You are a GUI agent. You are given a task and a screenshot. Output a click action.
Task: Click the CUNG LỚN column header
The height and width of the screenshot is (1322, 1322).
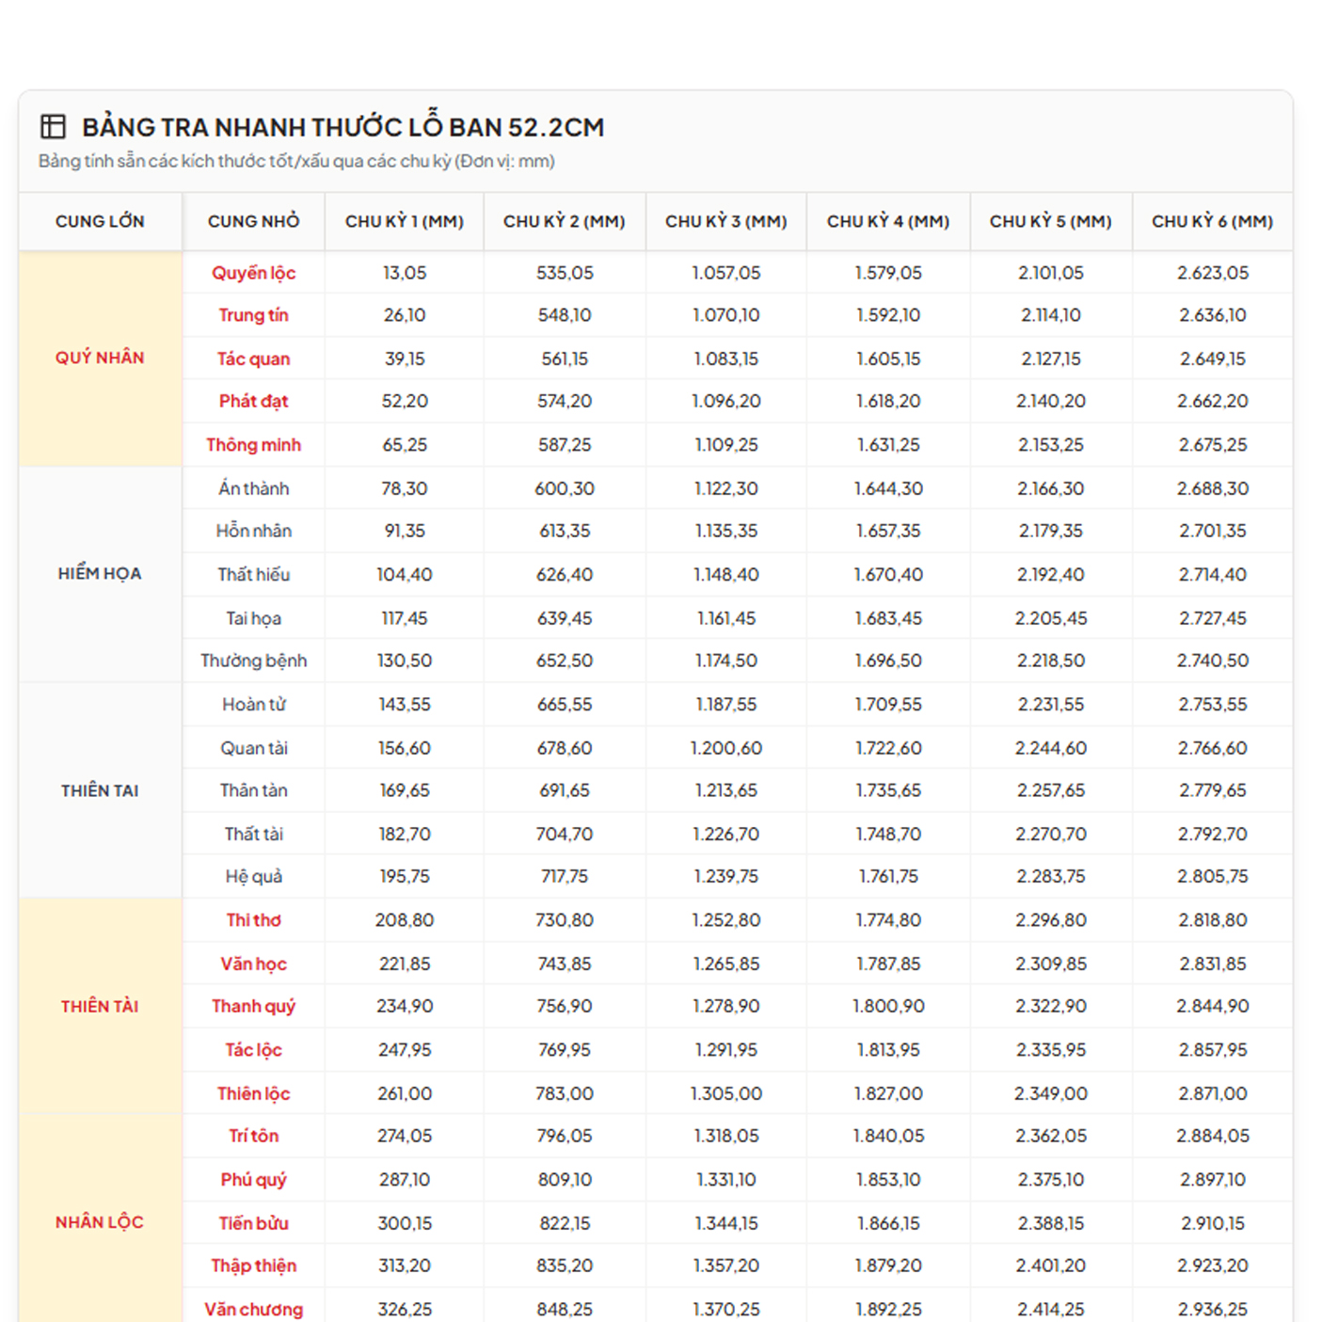(100, 222)
